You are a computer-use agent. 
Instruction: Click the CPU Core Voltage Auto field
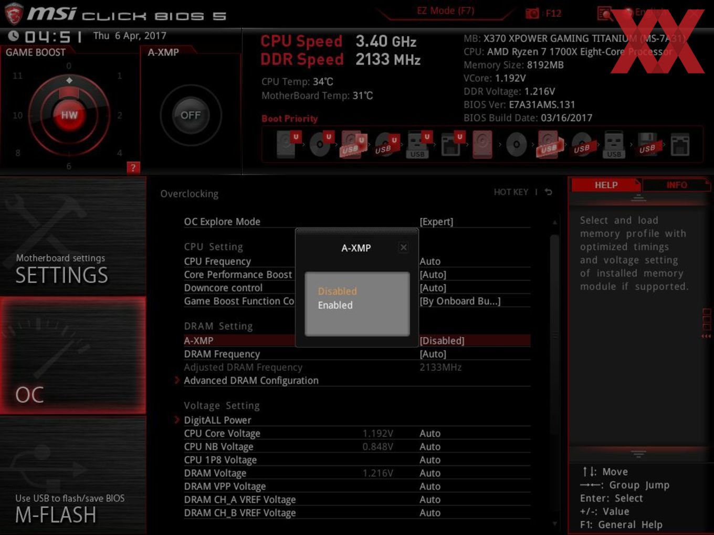coord(430,433)
